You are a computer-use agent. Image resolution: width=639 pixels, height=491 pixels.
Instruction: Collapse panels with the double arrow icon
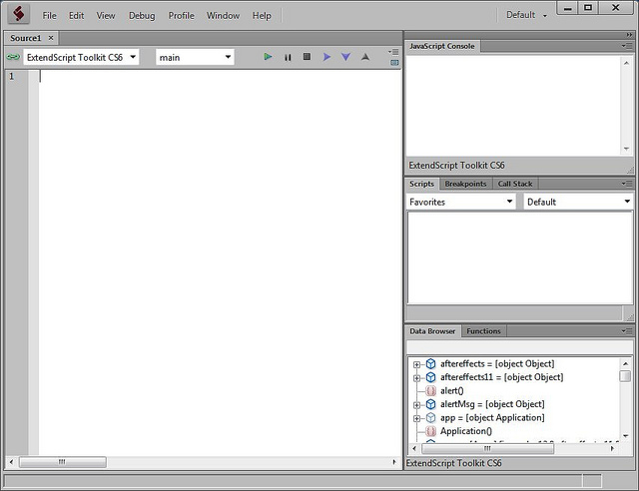(629, 35)
